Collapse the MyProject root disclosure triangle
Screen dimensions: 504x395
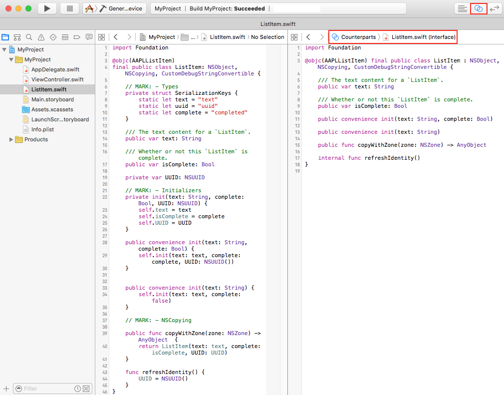4,49
